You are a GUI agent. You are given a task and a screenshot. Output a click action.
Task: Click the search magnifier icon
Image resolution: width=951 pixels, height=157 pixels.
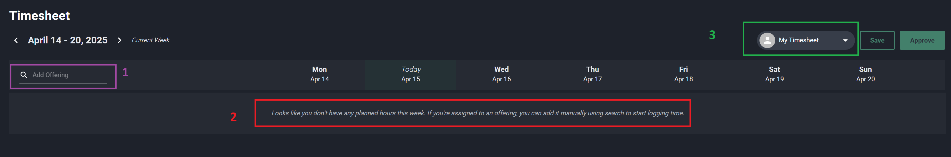pos(24,75)
